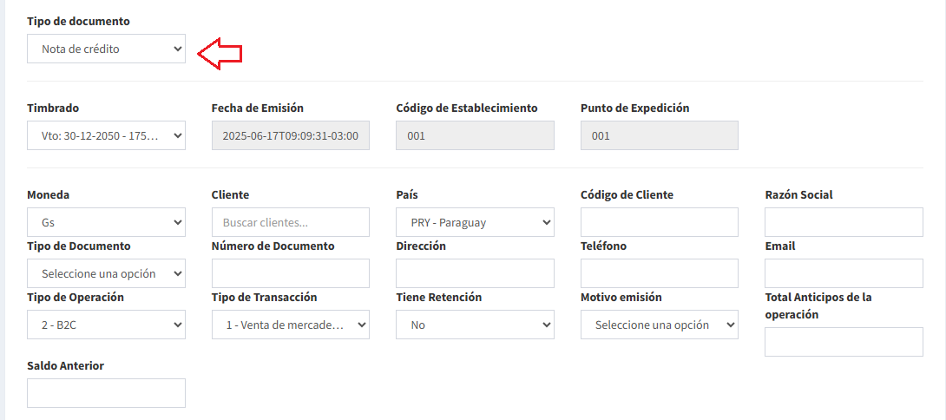Open the Motivo emisión dropdown

[660, 325]
